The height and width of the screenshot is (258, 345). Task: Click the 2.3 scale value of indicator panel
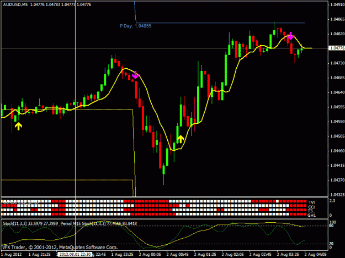tap(332, 201)
